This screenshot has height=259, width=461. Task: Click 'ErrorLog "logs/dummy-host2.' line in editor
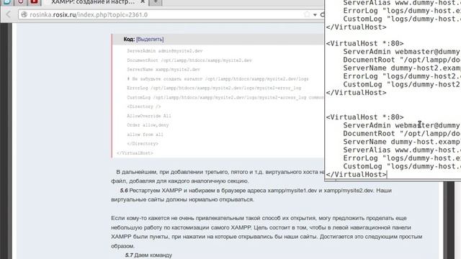(x=402, y=76)
